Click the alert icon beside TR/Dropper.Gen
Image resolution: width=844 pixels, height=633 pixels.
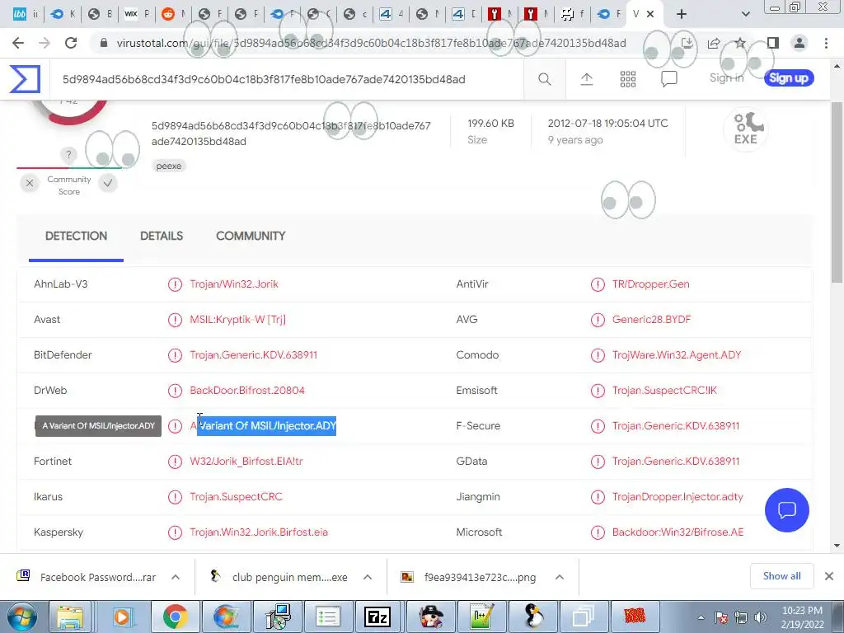click(x=598, y=284)
